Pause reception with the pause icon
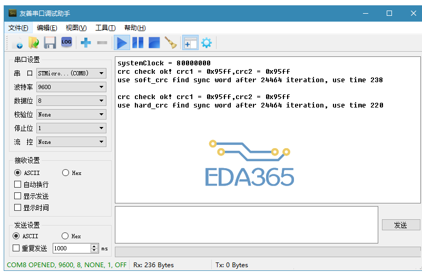422x273 pixels. 138,43
